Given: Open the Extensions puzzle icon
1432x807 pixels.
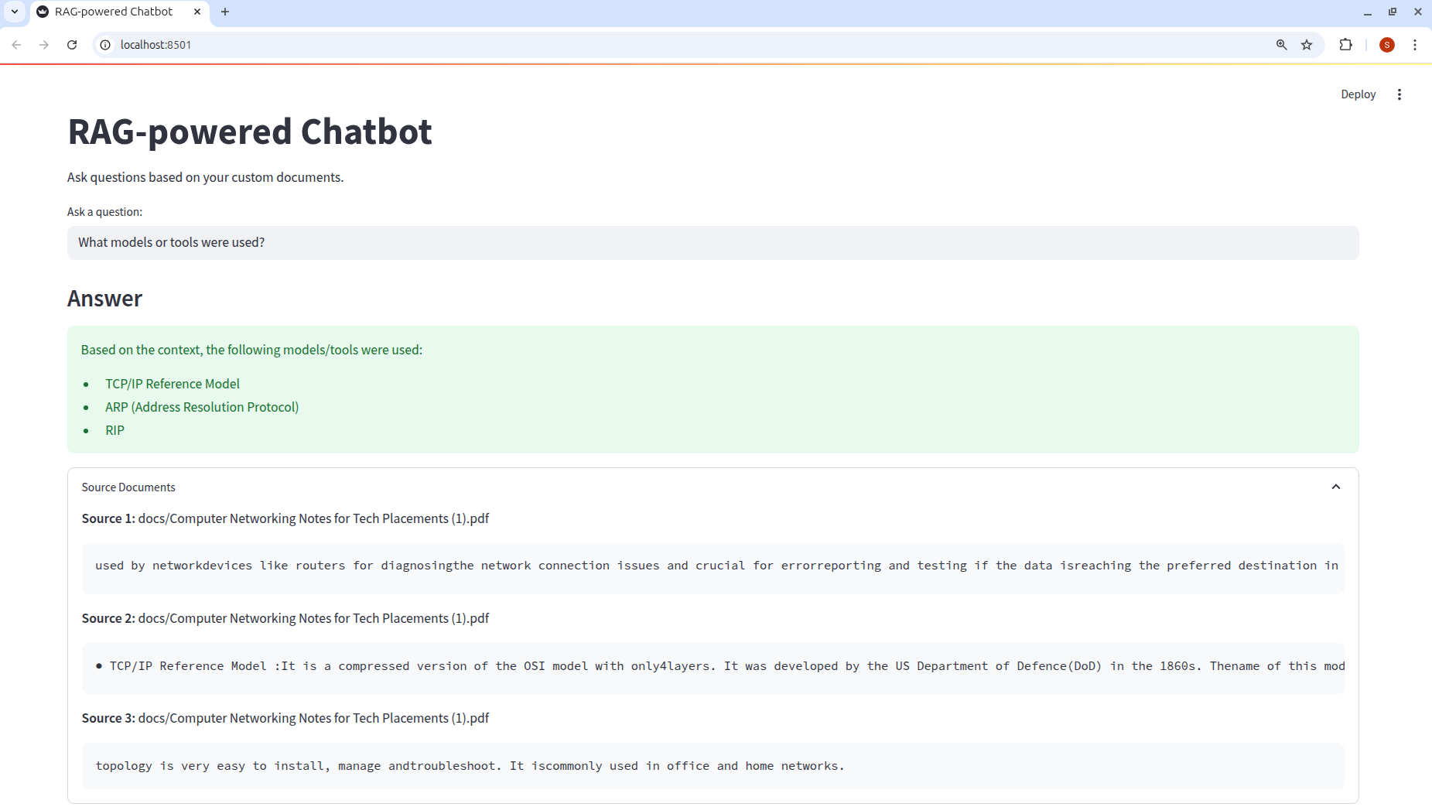Looking at the screenshot, I should point(1345,45).
